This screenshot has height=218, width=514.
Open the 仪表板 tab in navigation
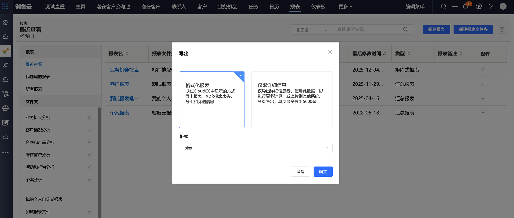pos(318,7)
